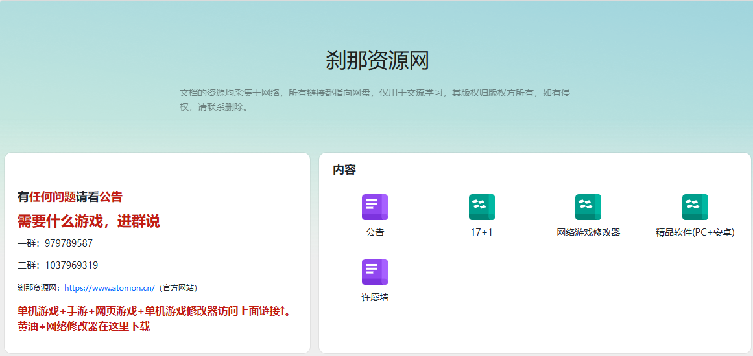This screenshot has height=356, width=753.
Task: Click the 二群：1037969319 group number
Action: pos(58,265)
